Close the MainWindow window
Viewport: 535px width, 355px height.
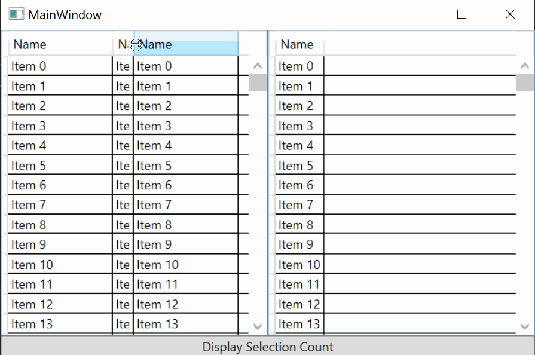510,14
